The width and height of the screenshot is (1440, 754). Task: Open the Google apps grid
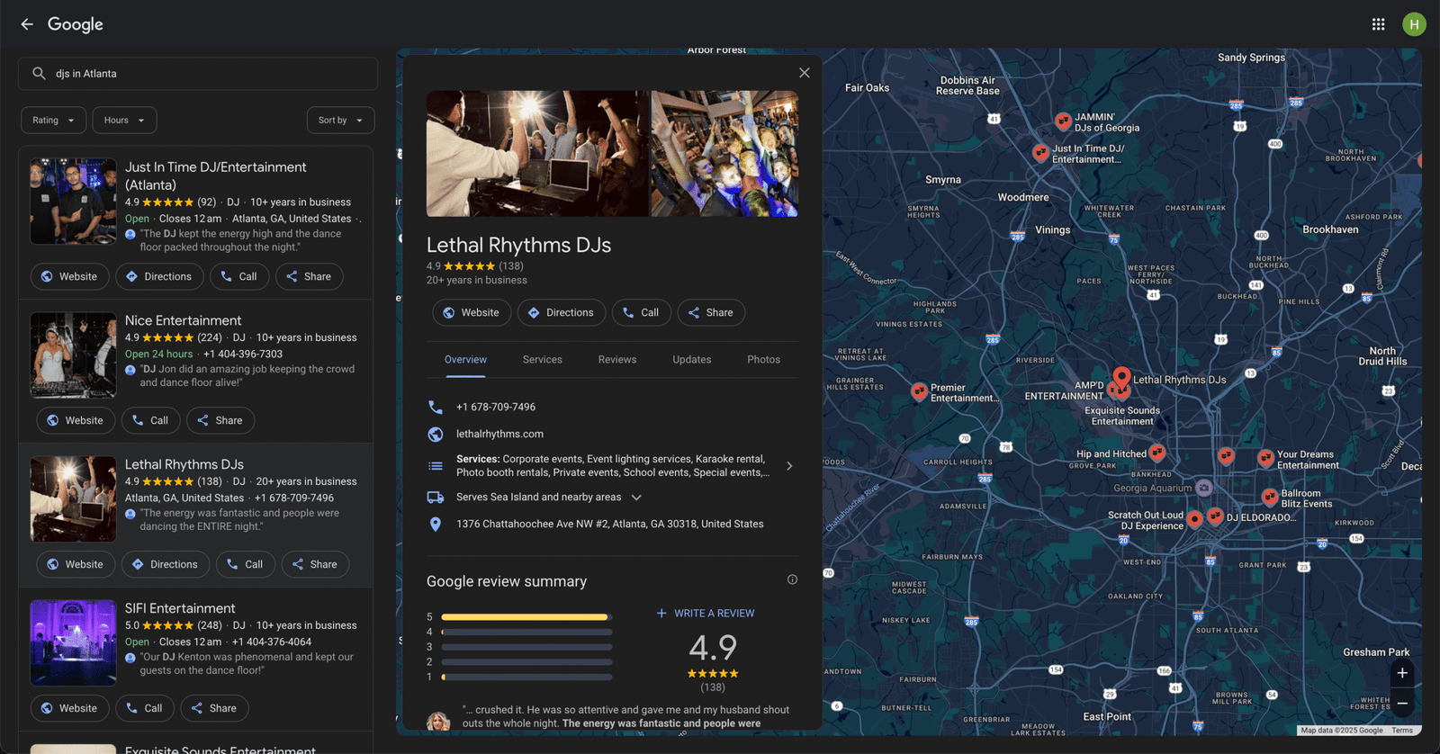(x=1378, y=24)
